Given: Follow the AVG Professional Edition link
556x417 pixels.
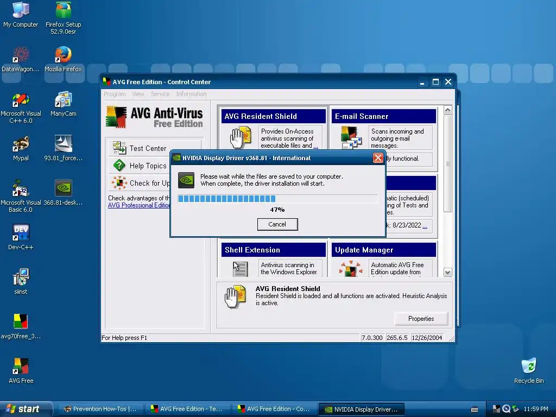Looking at the screenshot, I should [x=139, y=205].
